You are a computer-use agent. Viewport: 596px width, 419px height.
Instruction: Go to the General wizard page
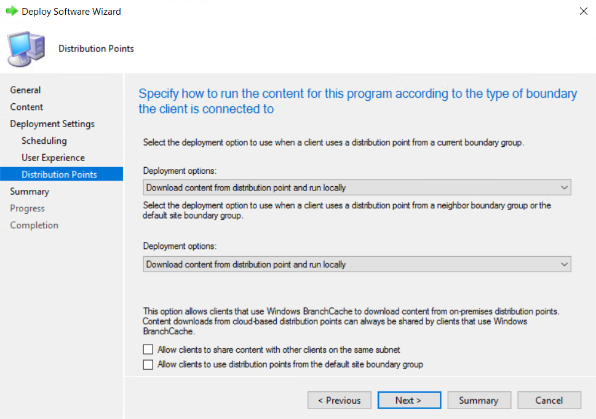pyautogui.click(x=25, y=90)
